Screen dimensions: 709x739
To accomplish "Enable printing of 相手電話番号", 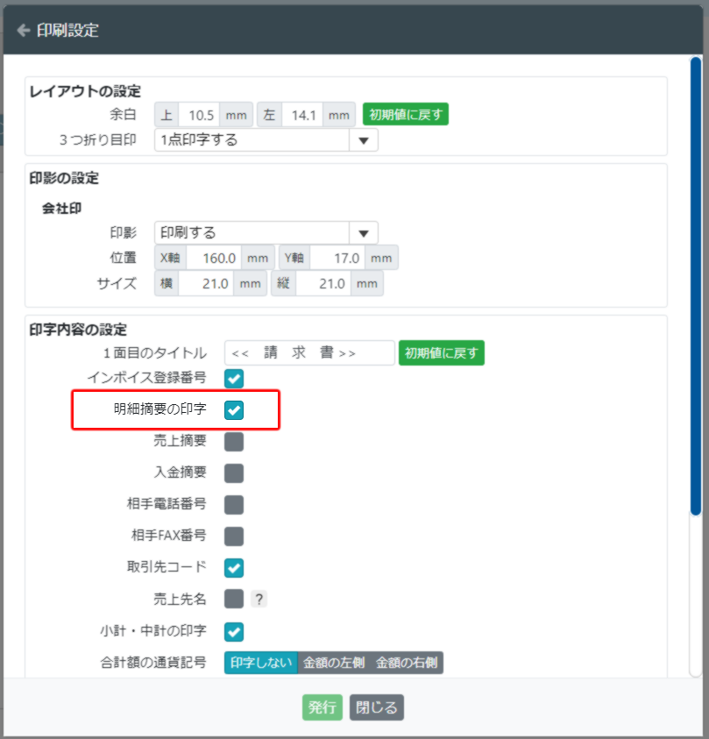I will coord(232,504).
